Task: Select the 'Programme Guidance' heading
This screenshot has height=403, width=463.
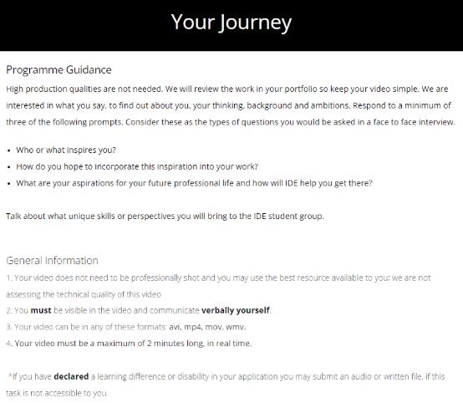Action: (x=59, y=70)
